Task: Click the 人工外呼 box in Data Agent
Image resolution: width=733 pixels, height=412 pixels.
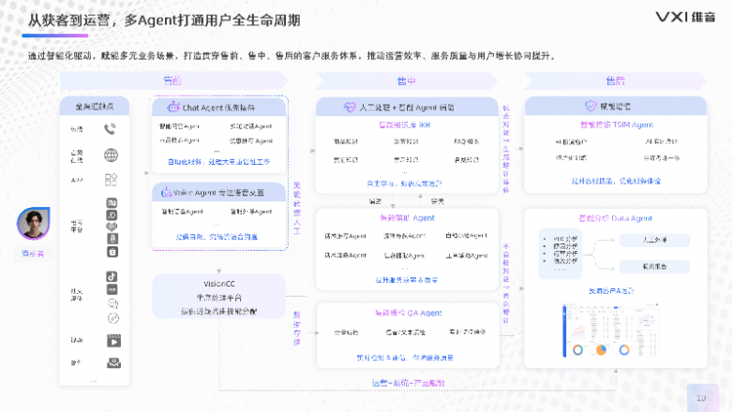Action: coord(654,240)
